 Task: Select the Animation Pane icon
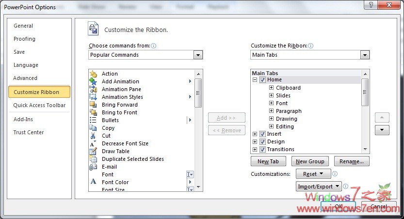(93, 89)
